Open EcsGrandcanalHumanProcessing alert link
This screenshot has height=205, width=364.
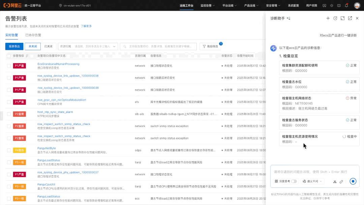pyautogui.click(x=58, y=64)
